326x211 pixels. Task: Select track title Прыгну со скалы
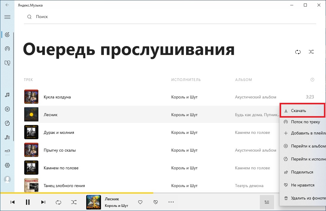click(60, 150)
